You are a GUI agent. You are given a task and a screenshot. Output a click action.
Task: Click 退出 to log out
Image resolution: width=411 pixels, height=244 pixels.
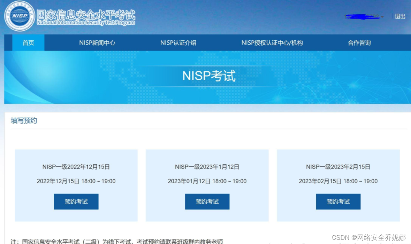click(399, 17)
